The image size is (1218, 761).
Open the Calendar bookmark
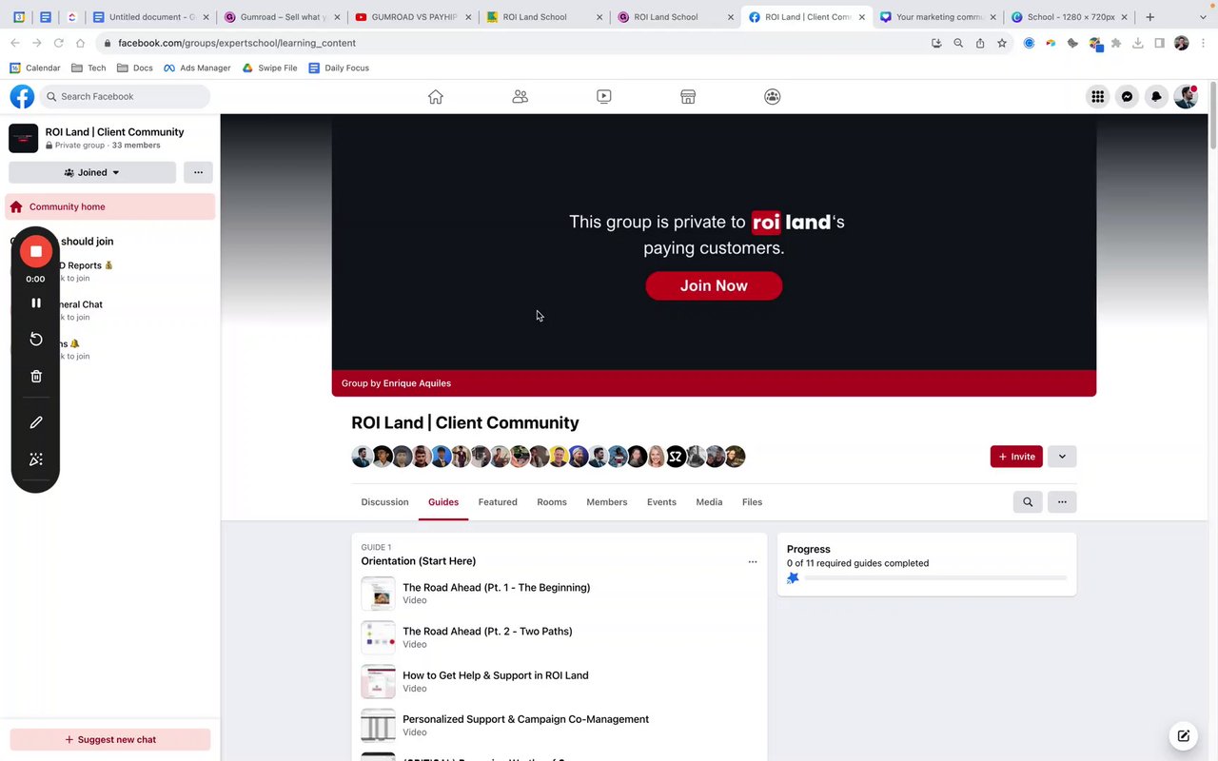coord(35,68)
